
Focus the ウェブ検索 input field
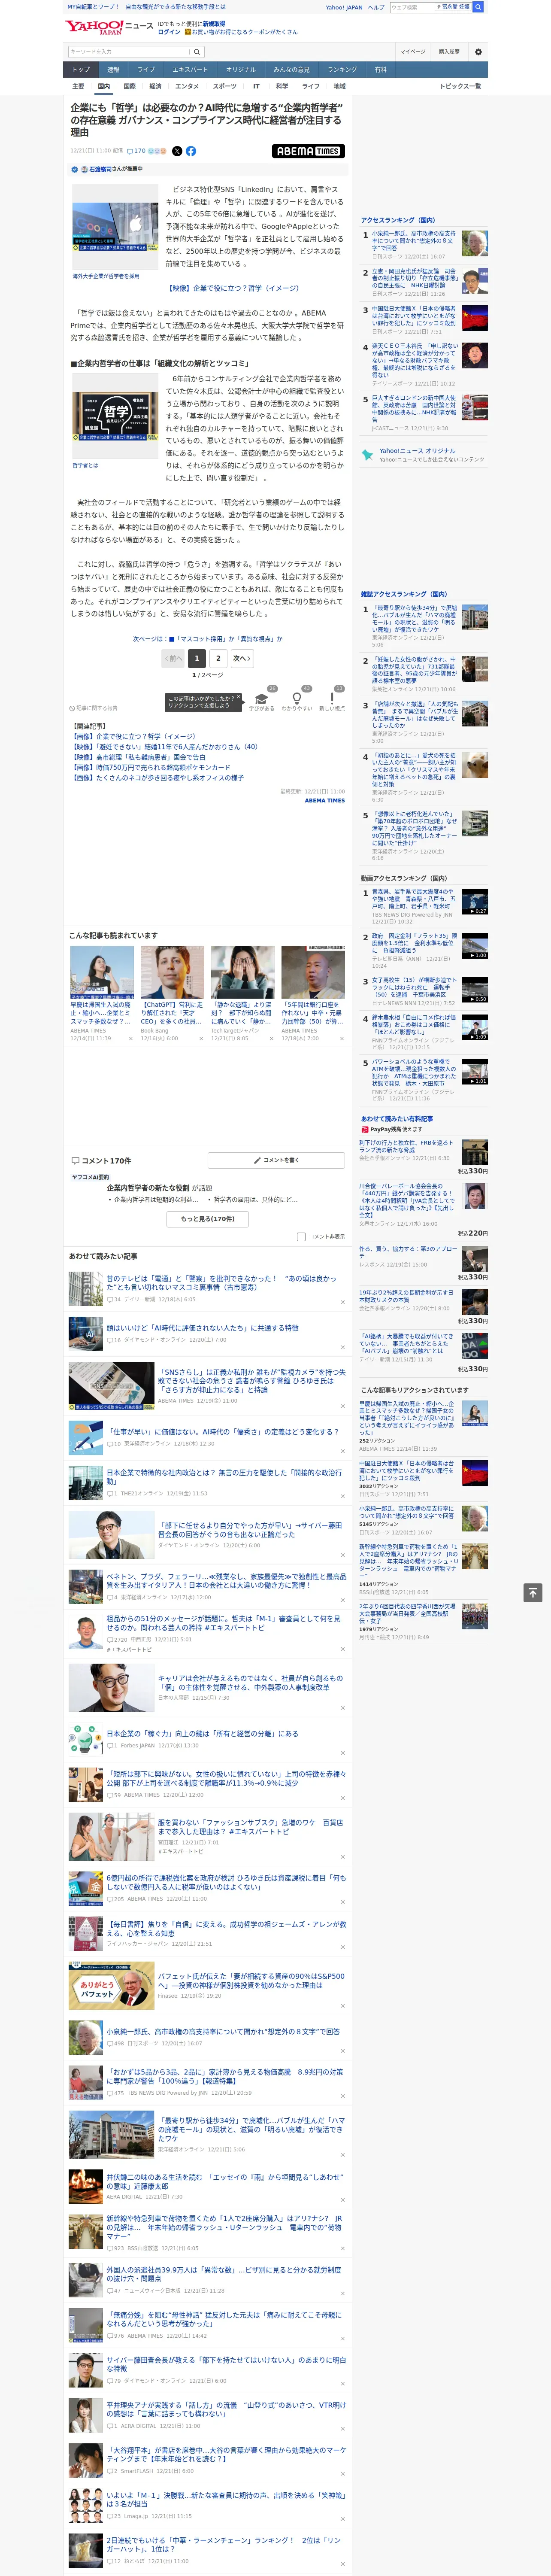click(411, 7)
